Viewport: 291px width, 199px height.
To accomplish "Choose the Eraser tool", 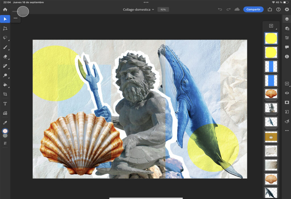I will pos(5,57).
